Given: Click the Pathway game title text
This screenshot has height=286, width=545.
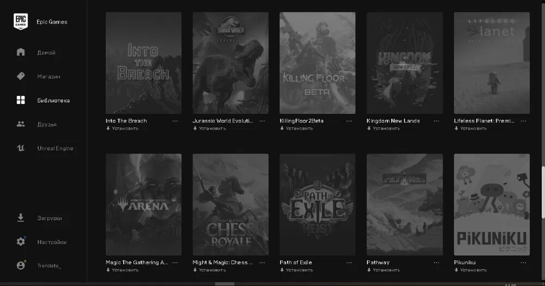Looking at the screenshot, I should point(378,263).
